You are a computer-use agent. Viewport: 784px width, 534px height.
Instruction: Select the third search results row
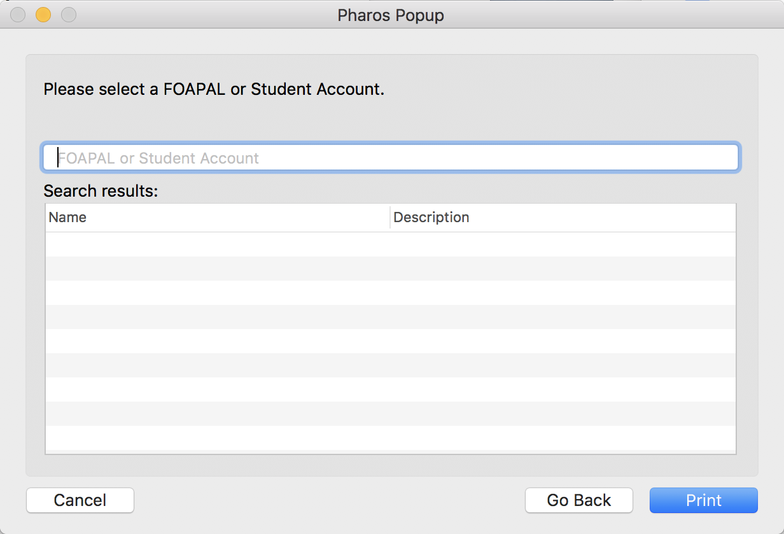pos(391,293)
